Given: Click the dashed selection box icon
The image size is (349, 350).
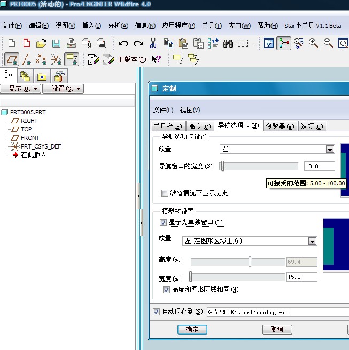Looking at the screenshot, I should pyautogui.click(x=243, y=43).
